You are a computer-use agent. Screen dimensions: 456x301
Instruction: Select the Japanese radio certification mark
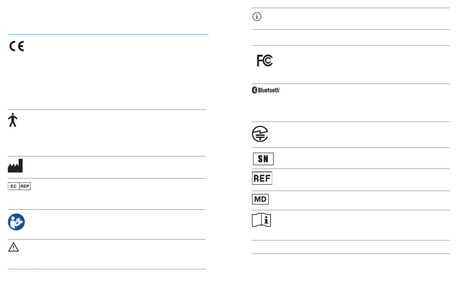[x=260, y=134]
